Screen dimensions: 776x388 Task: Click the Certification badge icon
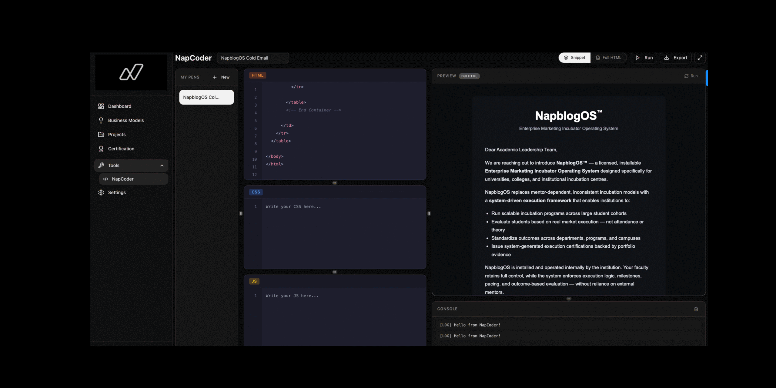point(101,149)
